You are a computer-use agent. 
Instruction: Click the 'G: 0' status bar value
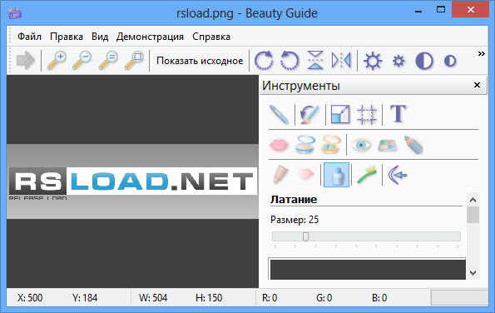point(324,298)
